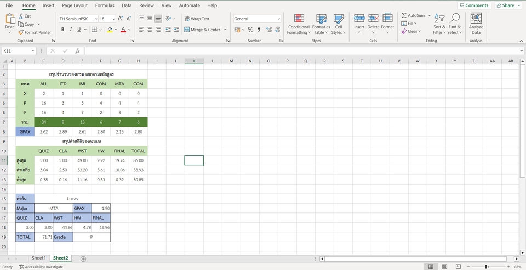Click the Orientation text rotation icon

(168, 19)
